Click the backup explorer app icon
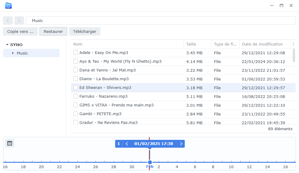This screenshot has width=299, height=173. coord(8,5)
